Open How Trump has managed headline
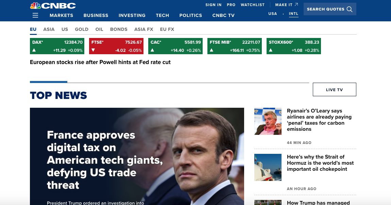This screenshot has height=205, width=391. [318, 203]
